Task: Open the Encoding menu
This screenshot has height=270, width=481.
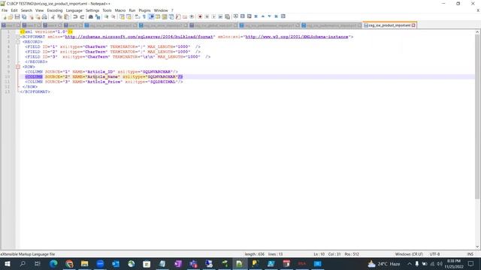Action: pos(55,10)
